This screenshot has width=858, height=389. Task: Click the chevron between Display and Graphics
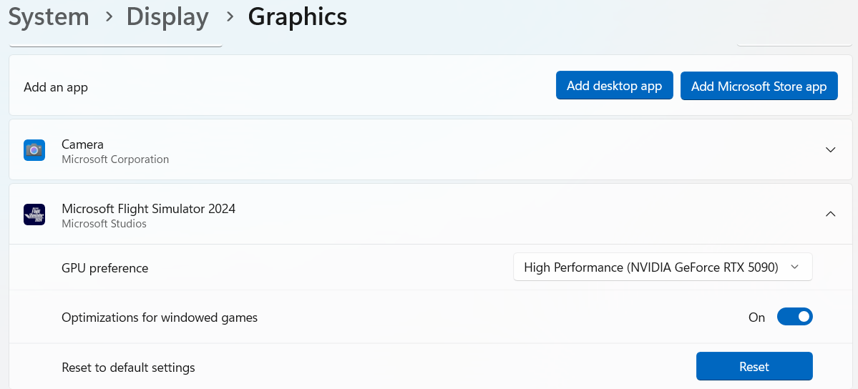[230, 16]
